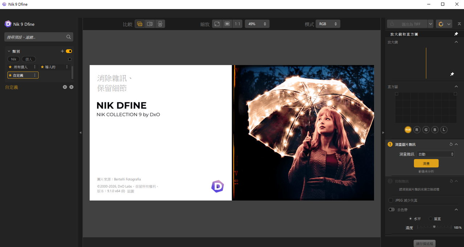
Task: Open the 49% zoom dropdown
Action: tap(257, 24)
